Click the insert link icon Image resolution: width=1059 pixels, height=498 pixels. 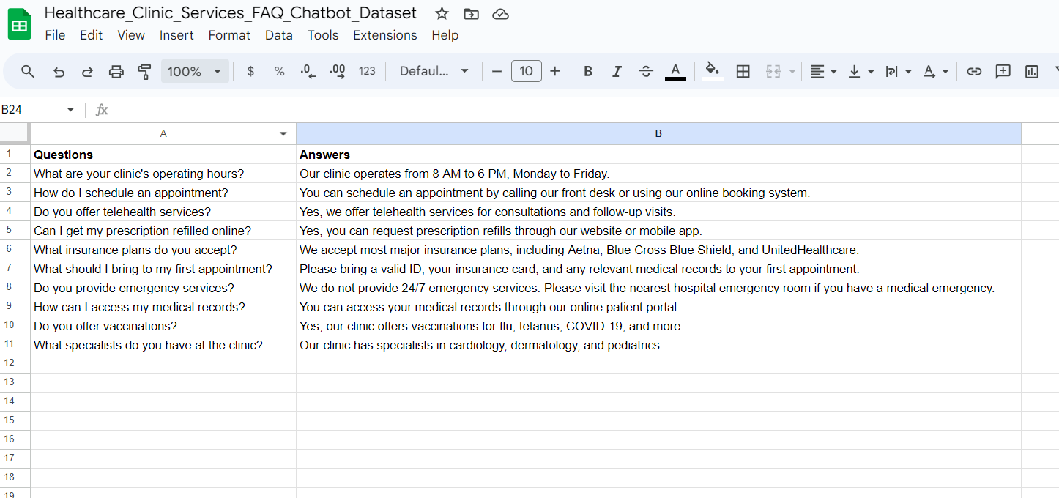pyautogui.click(x=974, y=71)
